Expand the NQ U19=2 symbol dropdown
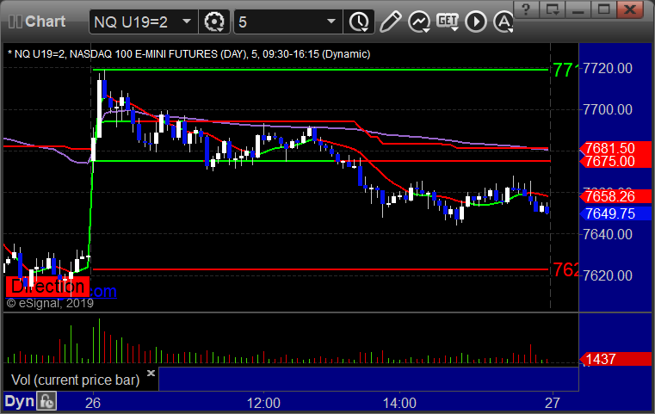The height and width of the screenshot is (414, 655). [x=187, y=22]
